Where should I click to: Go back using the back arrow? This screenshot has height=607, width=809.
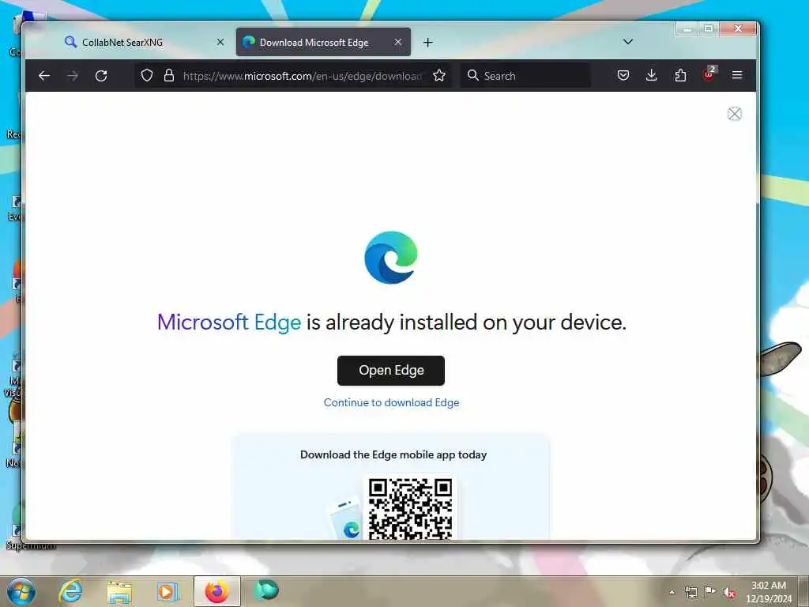coord(44,76)
